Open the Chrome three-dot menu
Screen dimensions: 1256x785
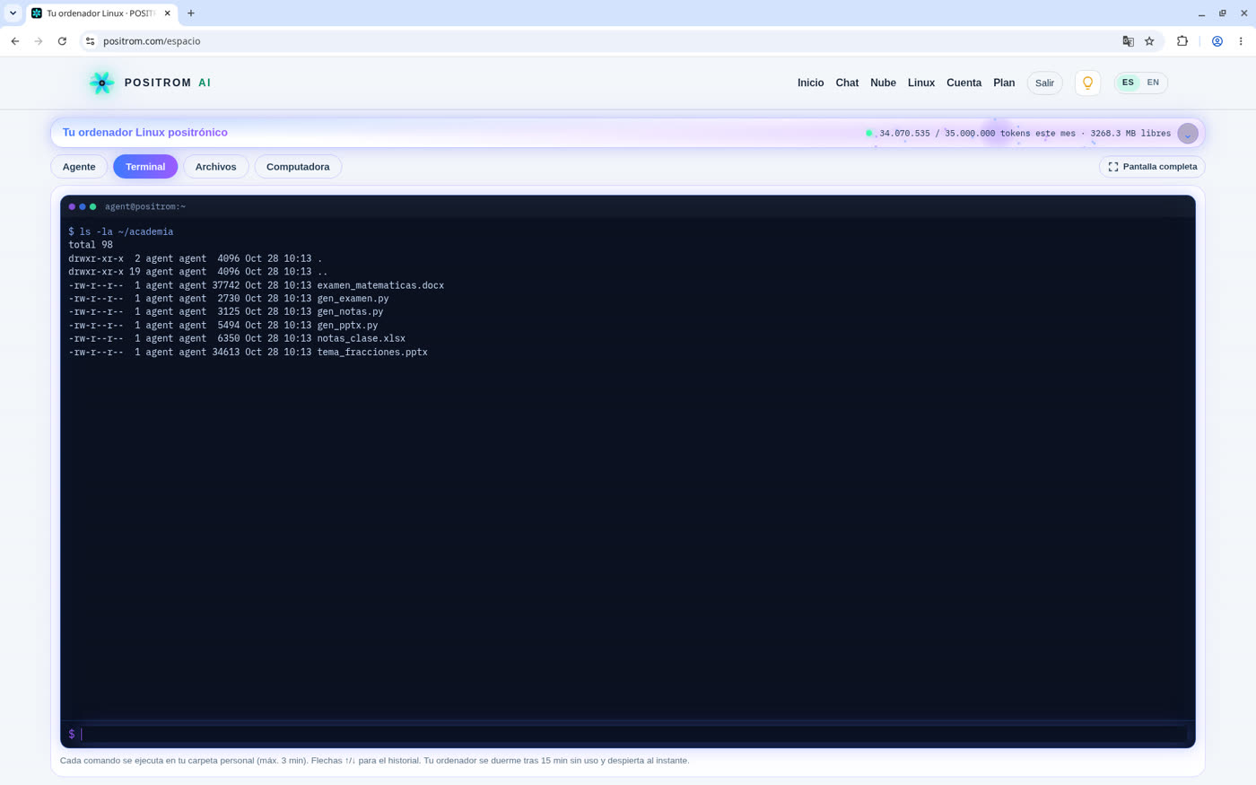(x=1241, y=41)
